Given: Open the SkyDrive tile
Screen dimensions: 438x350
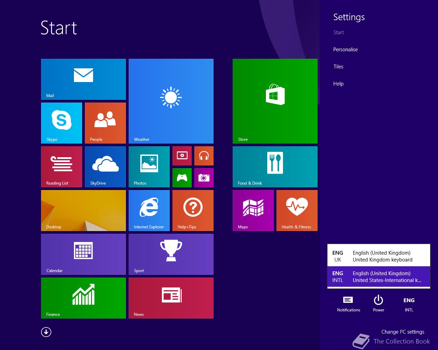Looking at the screenshot, I should pyautogui.click(x=105, y=167).
